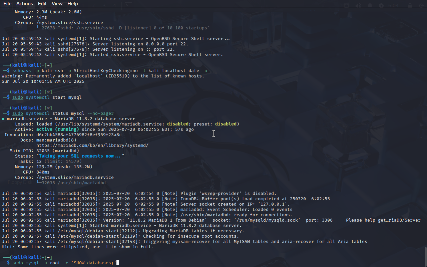427x267 pixels.
Task: Open the Actions menu
Action: click(x=25, y=4)
